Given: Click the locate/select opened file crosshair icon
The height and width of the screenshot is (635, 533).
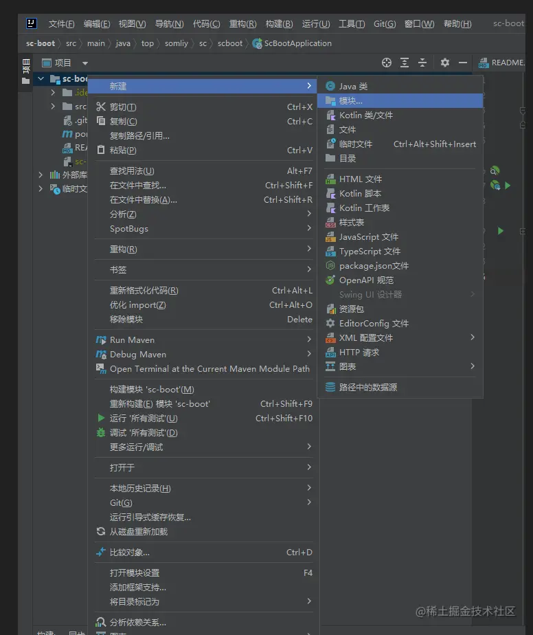Looking at the screenshot, I should pos(387,63).
